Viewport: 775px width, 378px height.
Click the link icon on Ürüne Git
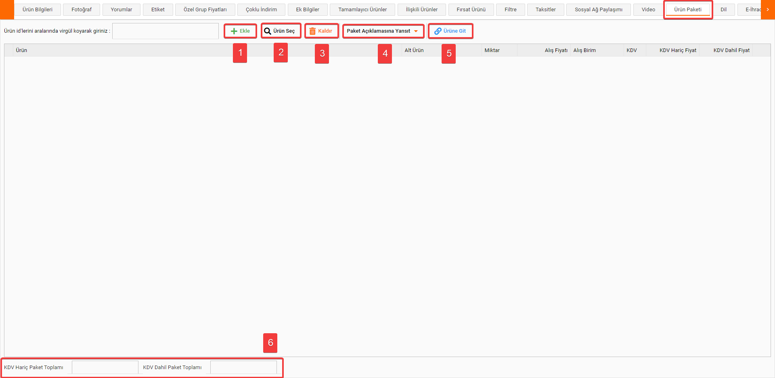(x=438, y=31)
